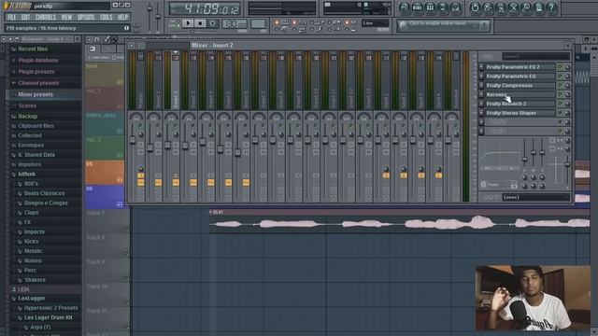Click the Insert 1 volume fader
Viewport: 598px width, 336px height.
coord(149,147)
